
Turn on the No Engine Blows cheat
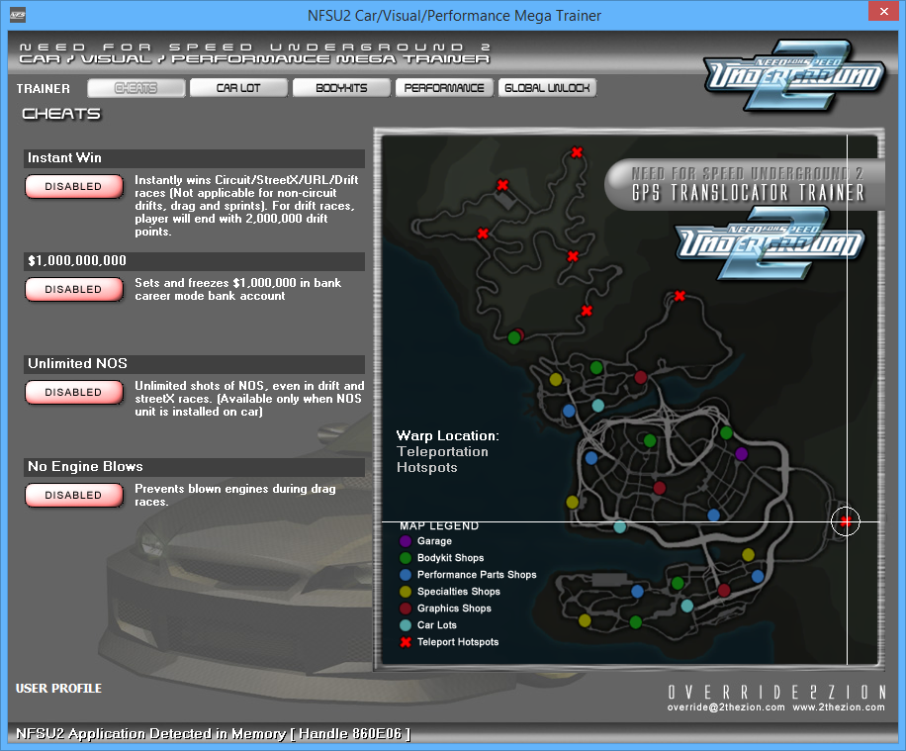pyautogui.click(x=73, y=495)
